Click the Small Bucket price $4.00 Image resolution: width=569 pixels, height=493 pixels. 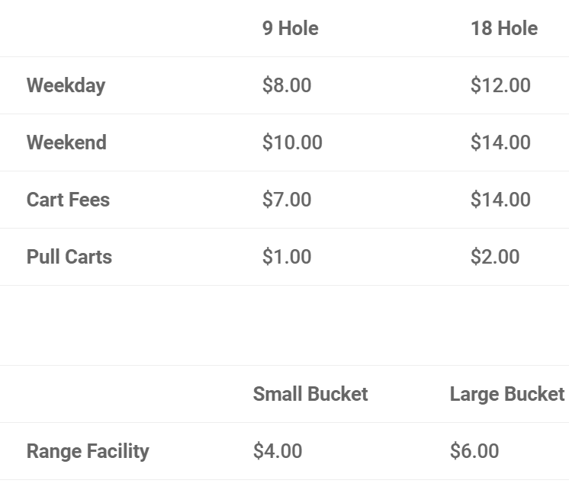pos(278,451)
